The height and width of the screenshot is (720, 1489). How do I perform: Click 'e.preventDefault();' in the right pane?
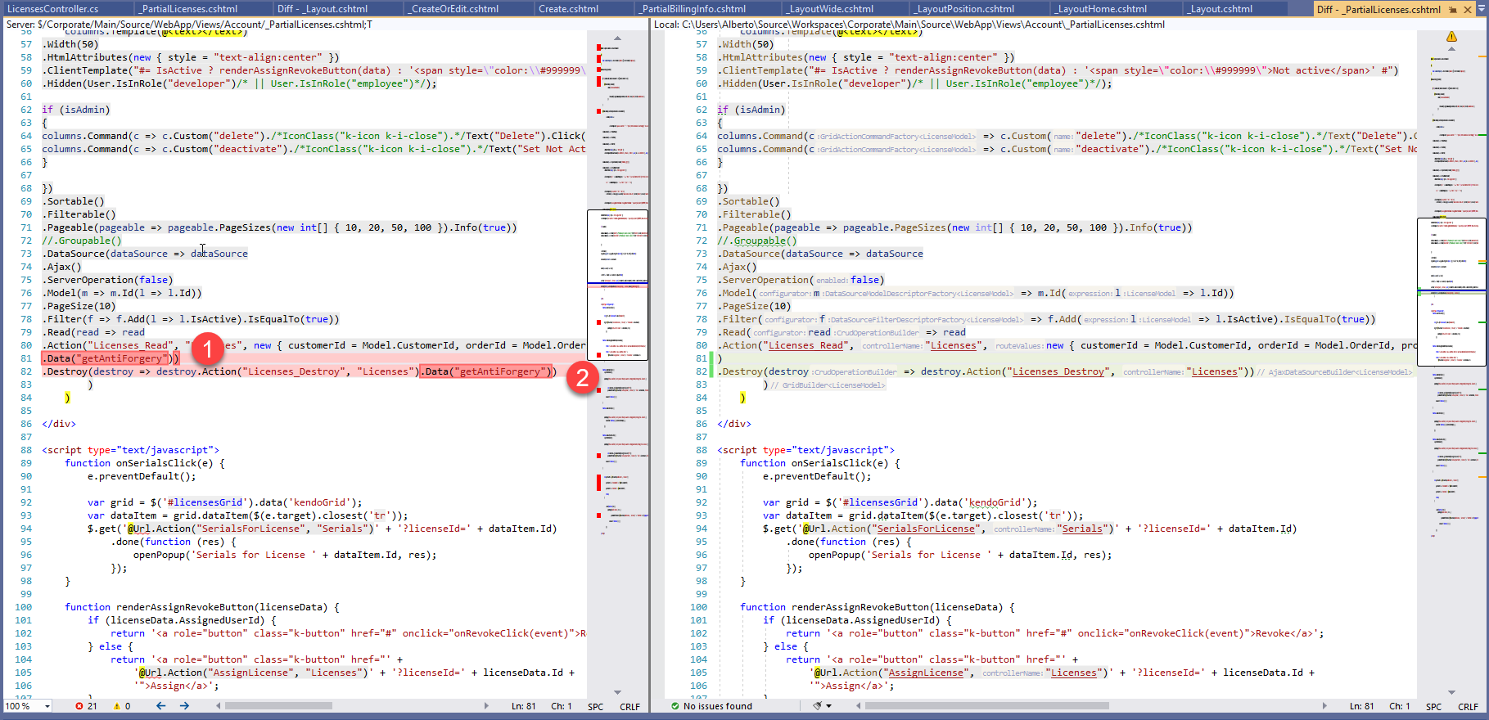(x=817, y=476)
